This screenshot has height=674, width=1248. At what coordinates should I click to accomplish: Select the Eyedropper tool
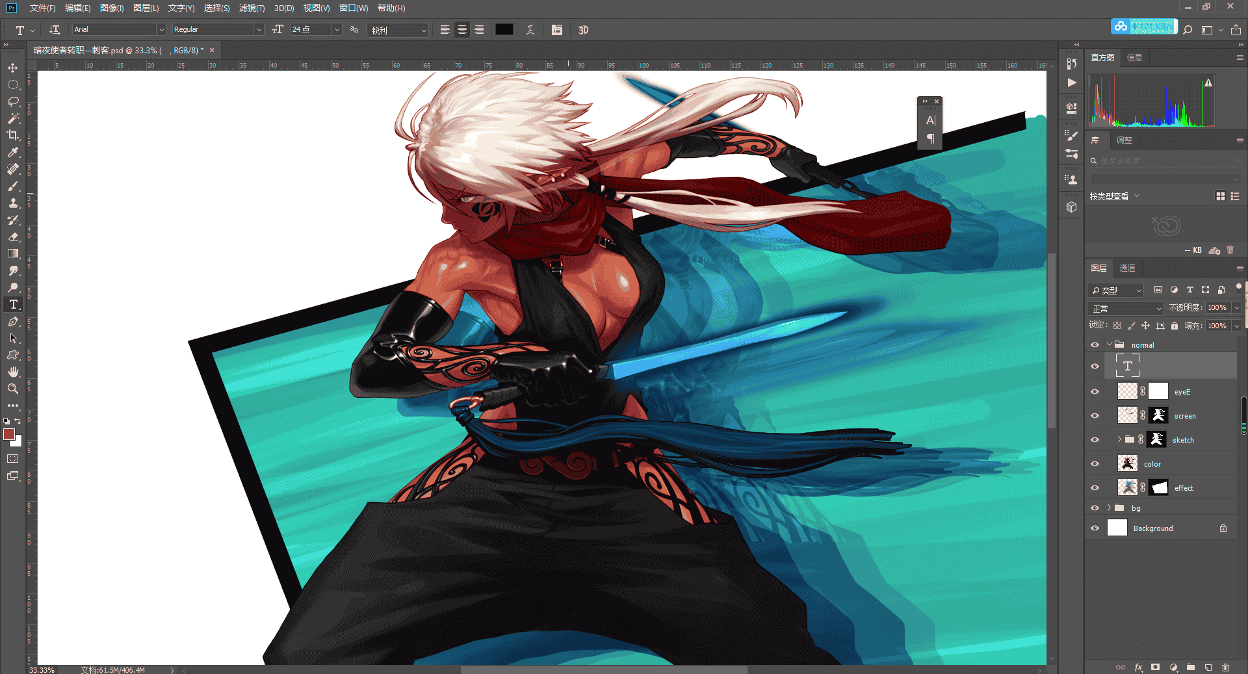pos(13,152)
